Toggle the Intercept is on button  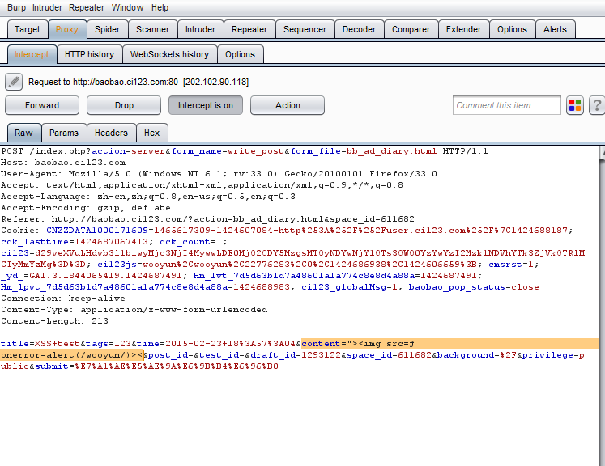(x=206, y=105)
